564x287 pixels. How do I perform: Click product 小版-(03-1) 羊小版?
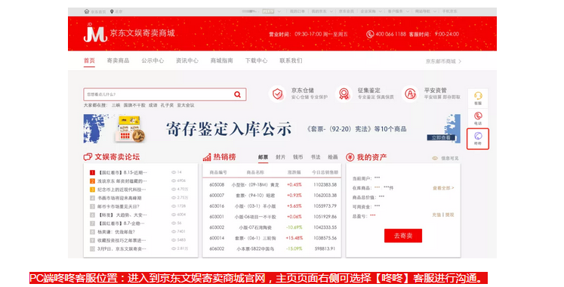[255, 206]
